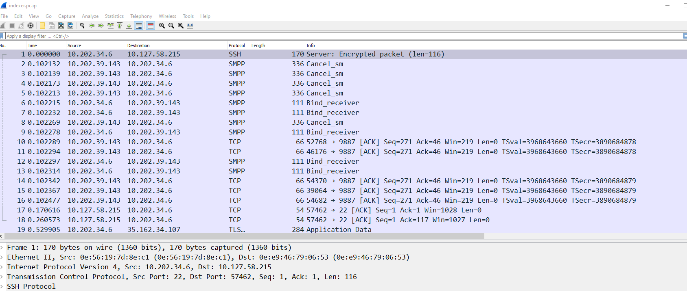Viewport: 687px width, 303px height.
Task: Open the Statistics menu
Action: [114, 16]
